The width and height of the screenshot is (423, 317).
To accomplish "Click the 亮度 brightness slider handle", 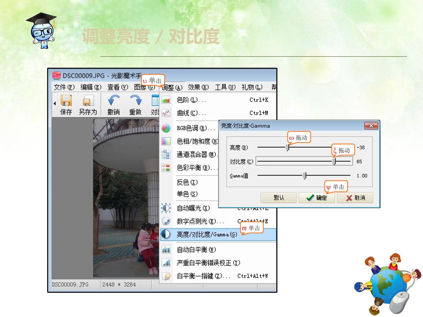I will click(x=287, y=147).
